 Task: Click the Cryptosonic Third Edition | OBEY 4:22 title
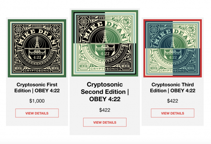tap(173, 88)
